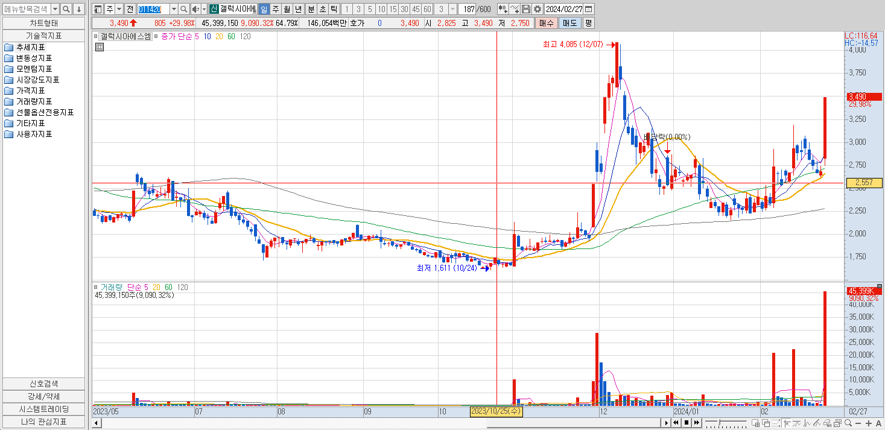Add a chart with the candlestick-plus icon
Viewport: 885px width, 430px height.
tap(502, 9)
